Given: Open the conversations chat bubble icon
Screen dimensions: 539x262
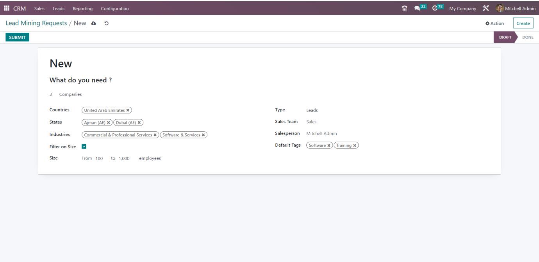Looking at the screenshot, I should (x=417, y=8).
